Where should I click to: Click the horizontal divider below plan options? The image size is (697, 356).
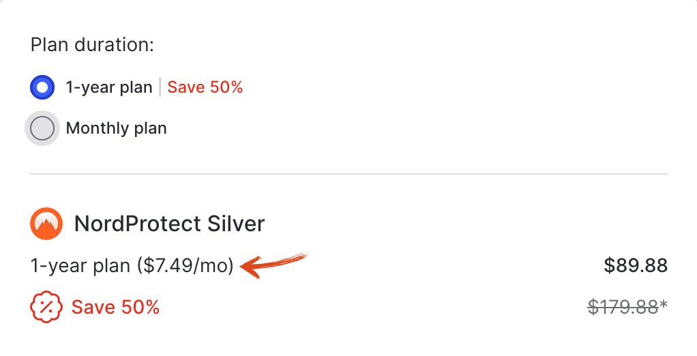click(x=348, y=174)
